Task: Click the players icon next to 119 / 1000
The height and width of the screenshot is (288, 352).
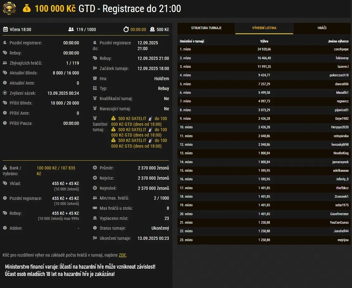Action: (71, 29)
